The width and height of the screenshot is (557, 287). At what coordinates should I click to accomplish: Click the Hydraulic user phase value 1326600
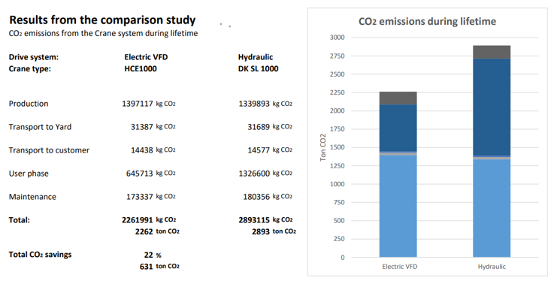click(x=254, y=174)
